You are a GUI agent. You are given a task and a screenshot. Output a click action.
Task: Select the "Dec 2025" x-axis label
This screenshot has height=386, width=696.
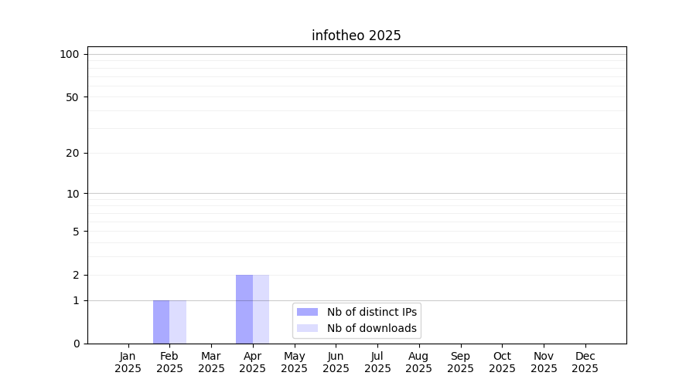pyautogui.click(x=585, y=362)
